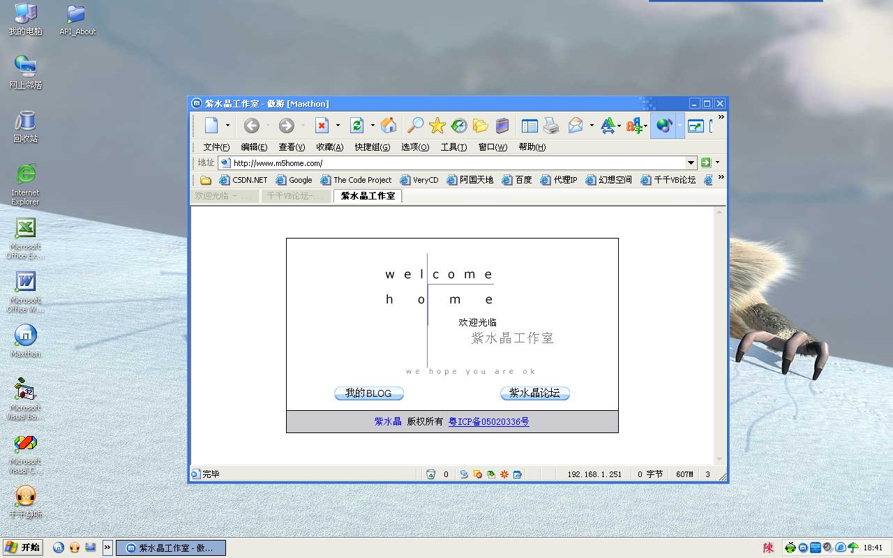Select the Maxthon desktop shortcut icon

(x=26, y=340)
